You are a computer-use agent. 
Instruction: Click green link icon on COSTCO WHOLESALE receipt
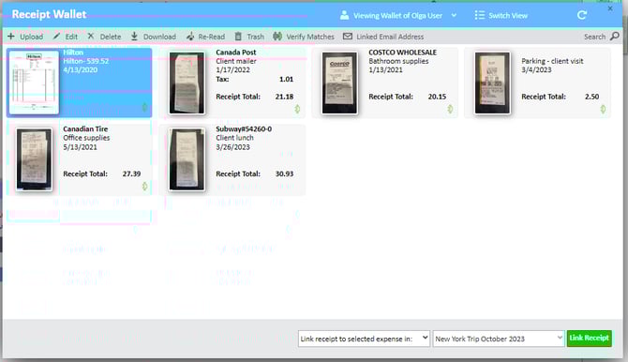[450, 109]
